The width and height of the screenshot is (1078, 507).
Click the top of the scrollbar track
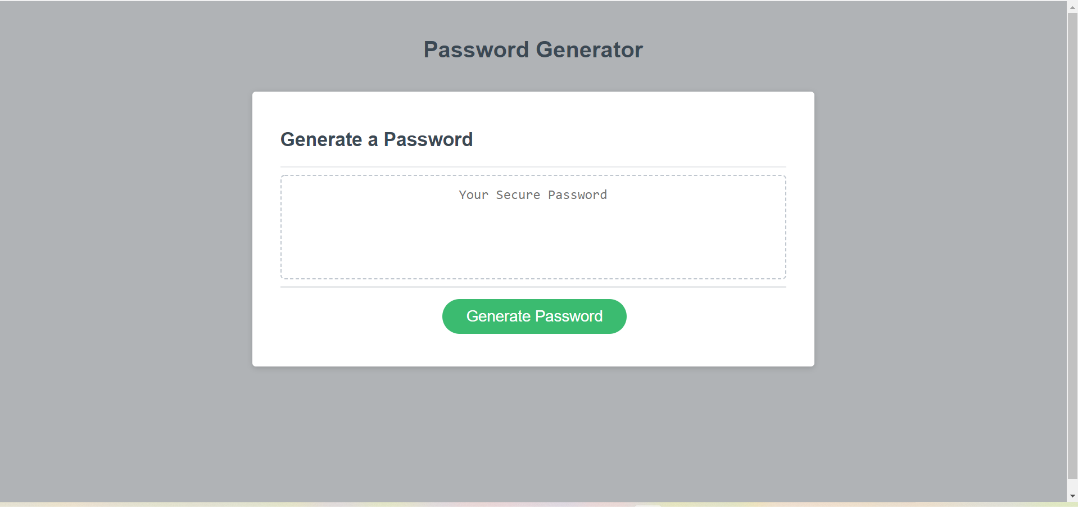[x=1072, y=16]
